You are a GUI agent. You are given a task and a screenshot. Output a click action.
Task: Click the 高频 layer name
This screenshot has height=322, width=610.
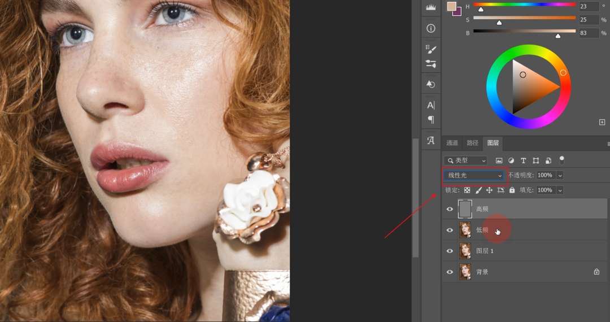tap(482, 209)
